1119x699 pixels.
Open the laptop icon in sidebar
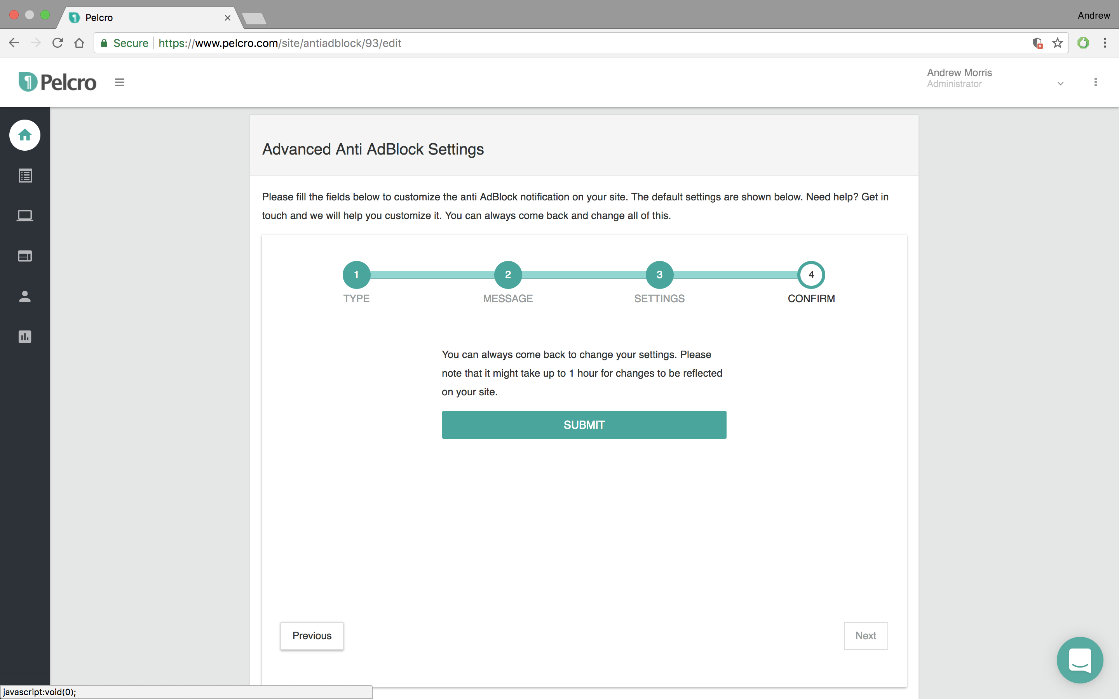[x=25, y=216]
